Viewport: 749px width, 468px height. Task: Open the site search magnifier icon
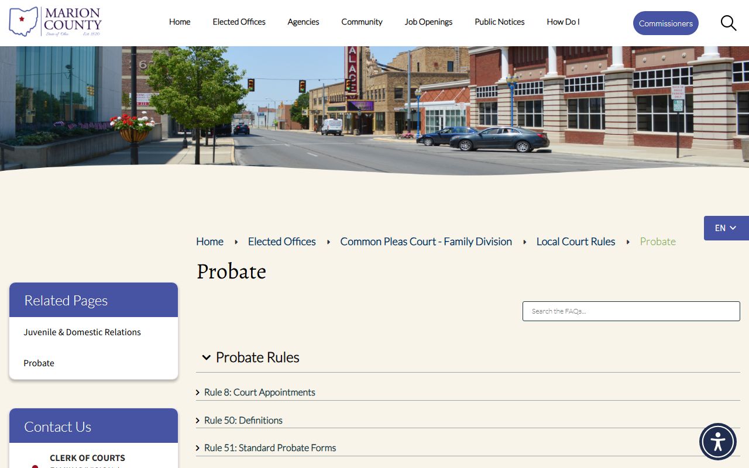tap(729, 23)
